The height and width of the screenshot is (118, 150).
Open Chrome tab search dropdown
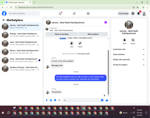click(x=2, y=2)
